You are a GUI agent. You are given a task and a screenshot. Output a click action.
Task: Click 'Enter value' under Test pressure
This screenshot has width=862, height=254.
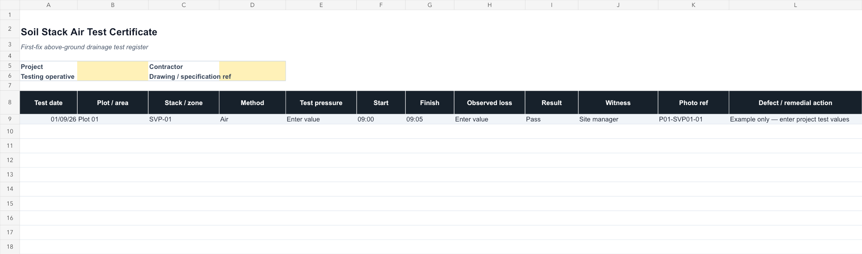tap(321, 119)
